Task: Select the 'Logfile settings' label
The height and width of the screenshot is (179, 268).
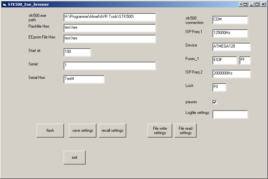Action: [197, 113]
